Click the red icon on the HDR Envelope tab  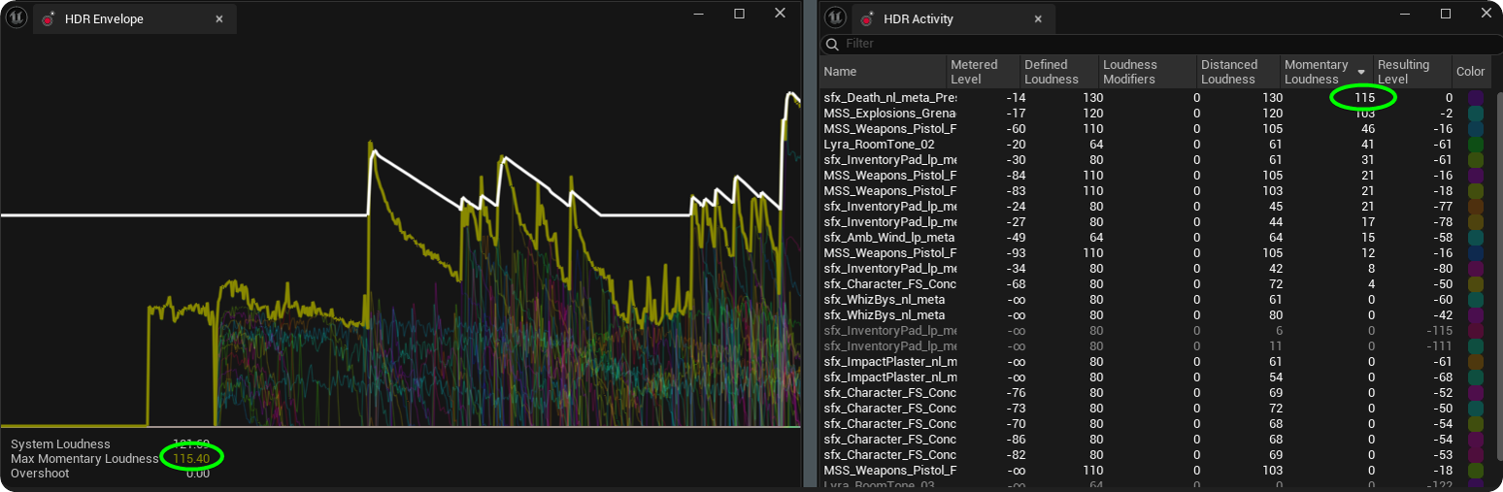[48, 18]
